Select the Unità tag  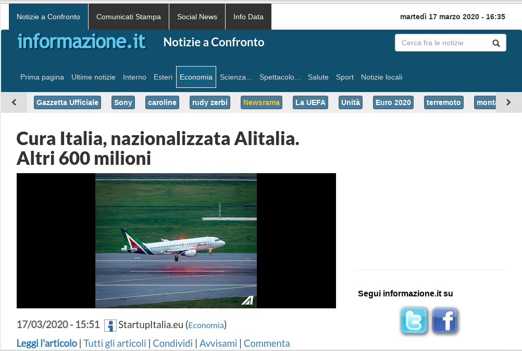coord(350,102)
